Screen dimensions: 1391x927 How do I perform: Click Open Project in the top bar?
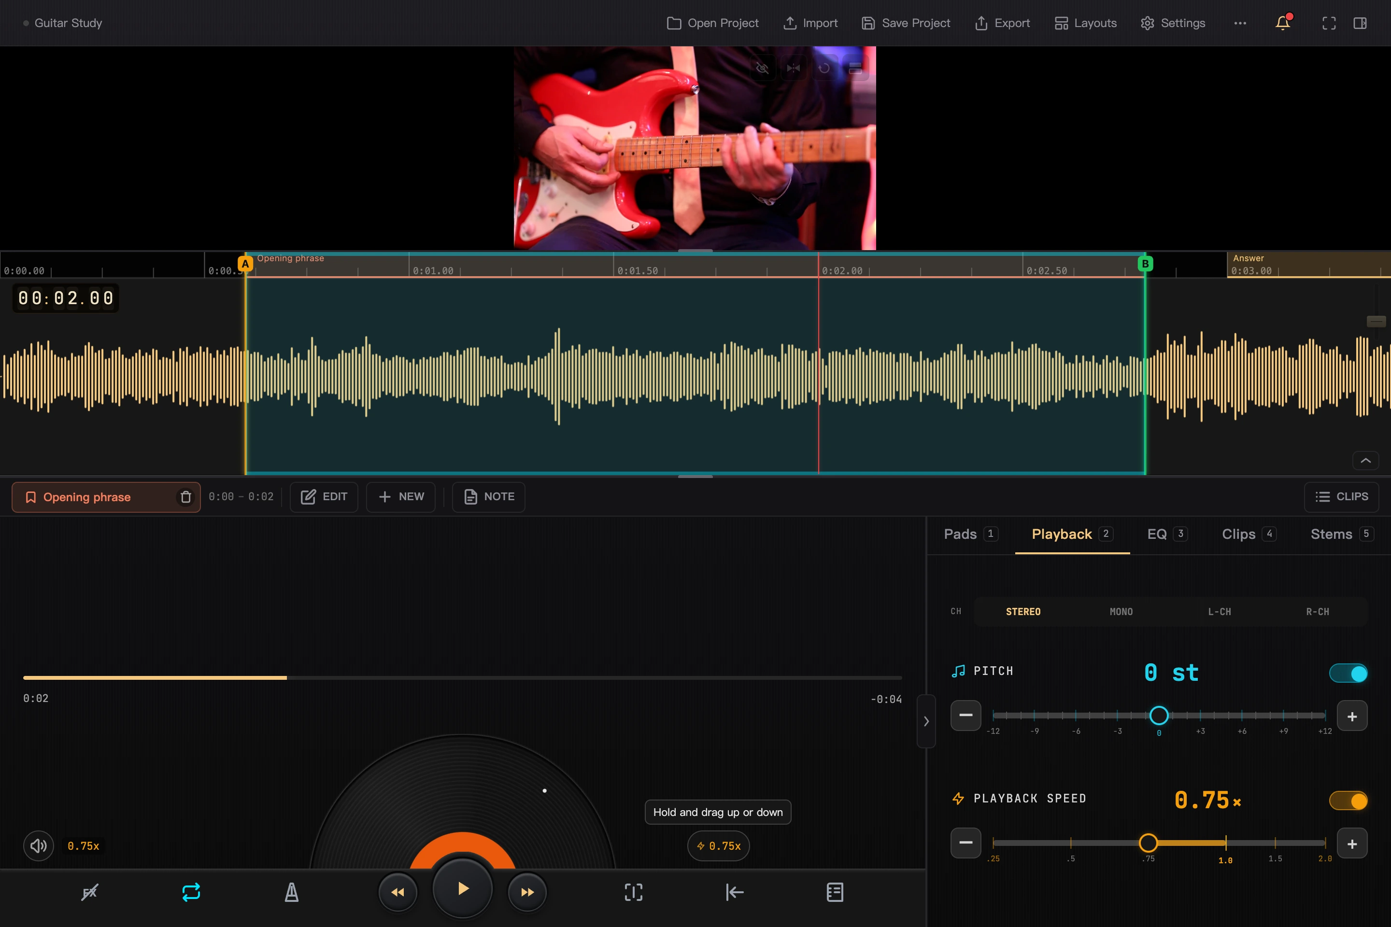coord(713,23)
